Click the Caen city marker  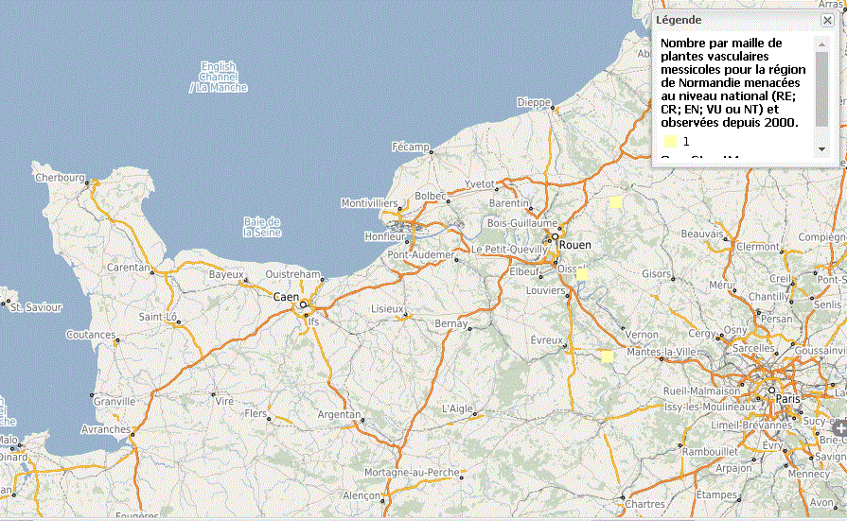tap(304, 304)
